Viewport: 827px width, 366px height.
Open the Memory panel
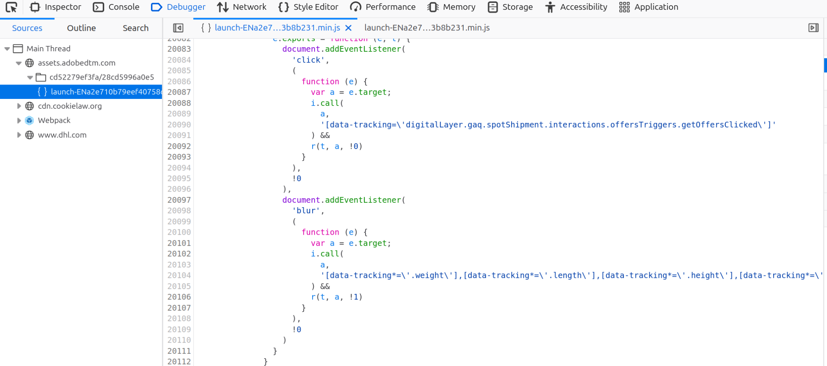(x=451, y=7)
